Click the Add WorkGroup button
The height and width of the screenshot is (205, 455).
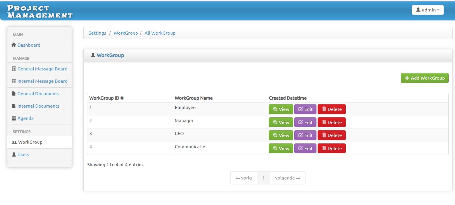[425, 78]
